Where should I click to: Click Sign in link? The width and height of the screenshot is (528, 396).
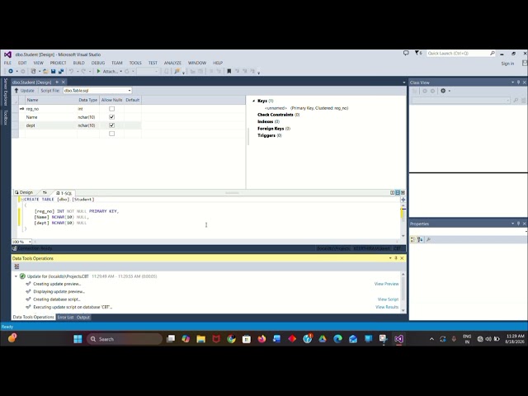pos(507,64)
